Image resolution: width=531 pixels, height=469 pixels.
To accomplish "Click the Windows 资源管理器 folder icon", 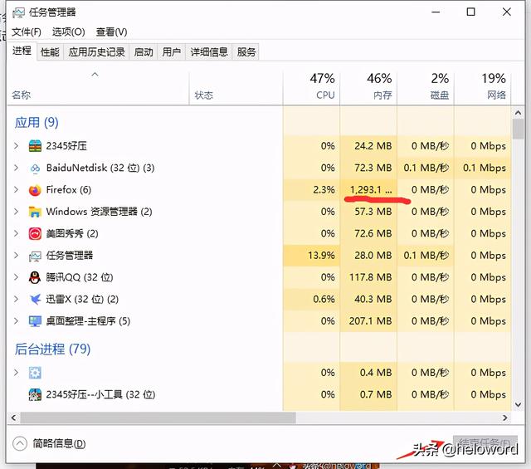I will coord(35,212).
